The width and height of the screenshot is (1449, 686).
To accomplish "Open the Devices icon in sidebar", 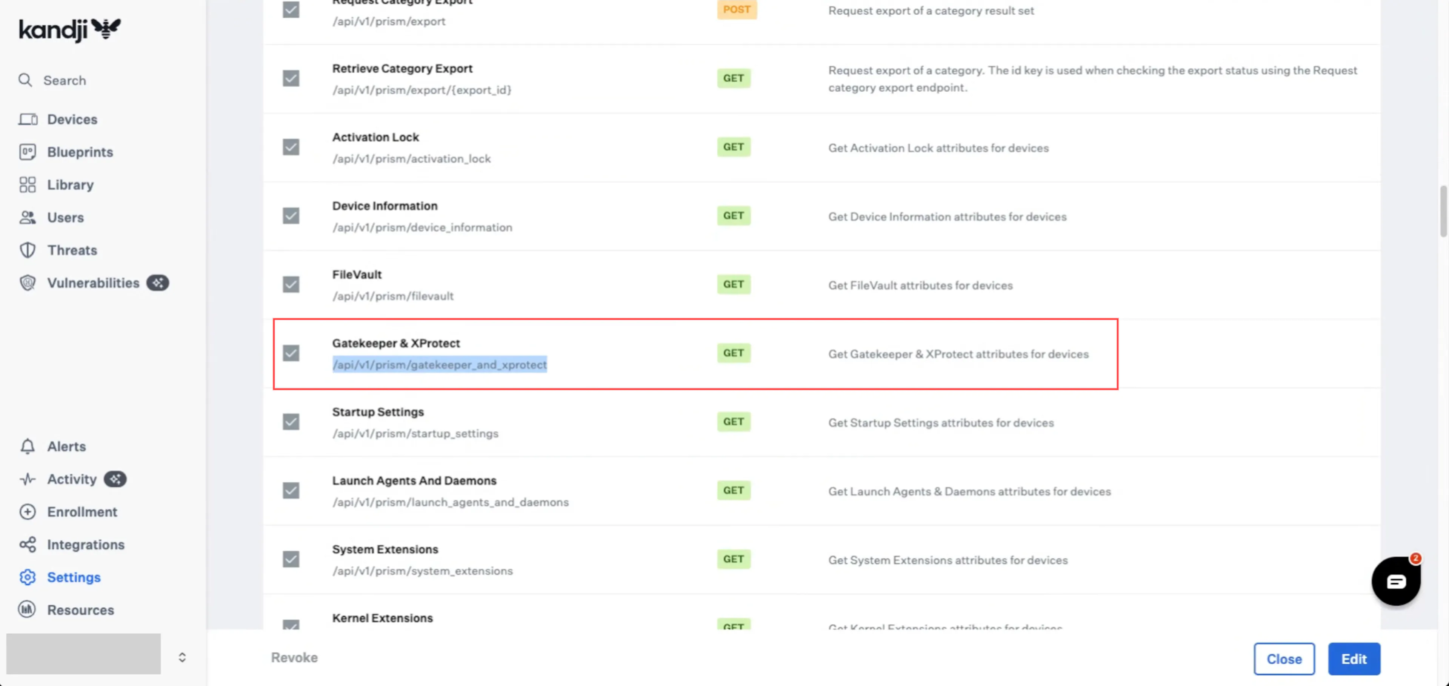I will click(28, 119).
